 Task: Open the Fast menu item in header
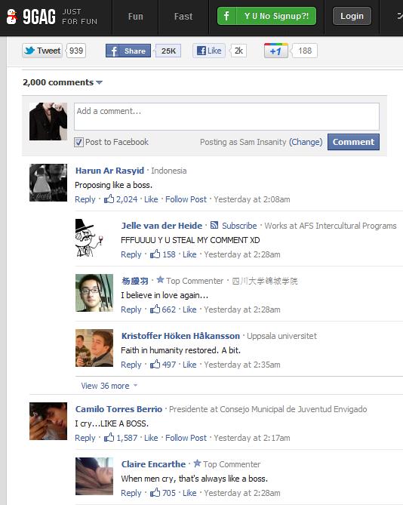[x=183, y=17]
